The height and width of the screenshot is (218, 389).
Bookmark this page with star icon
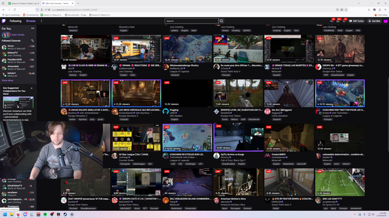pyautogui.click(x=346, y=10)
